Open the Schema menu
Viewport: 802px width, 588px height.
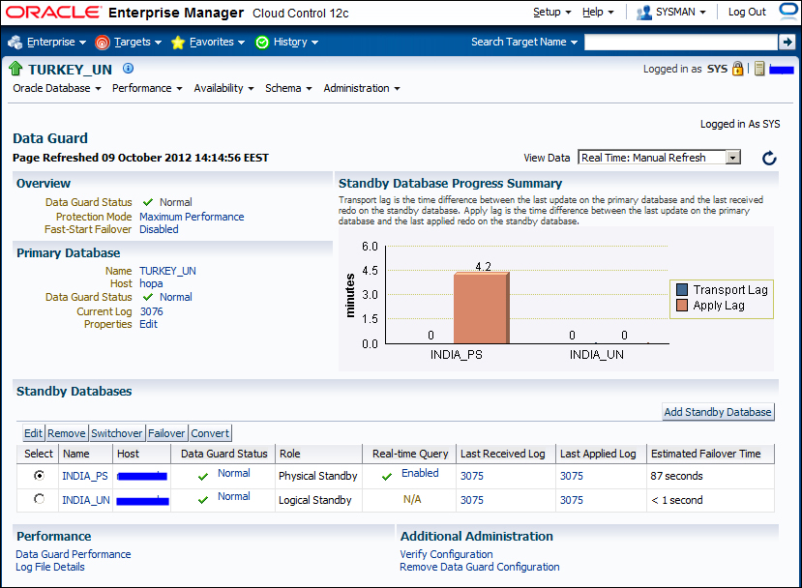(288, 88)
